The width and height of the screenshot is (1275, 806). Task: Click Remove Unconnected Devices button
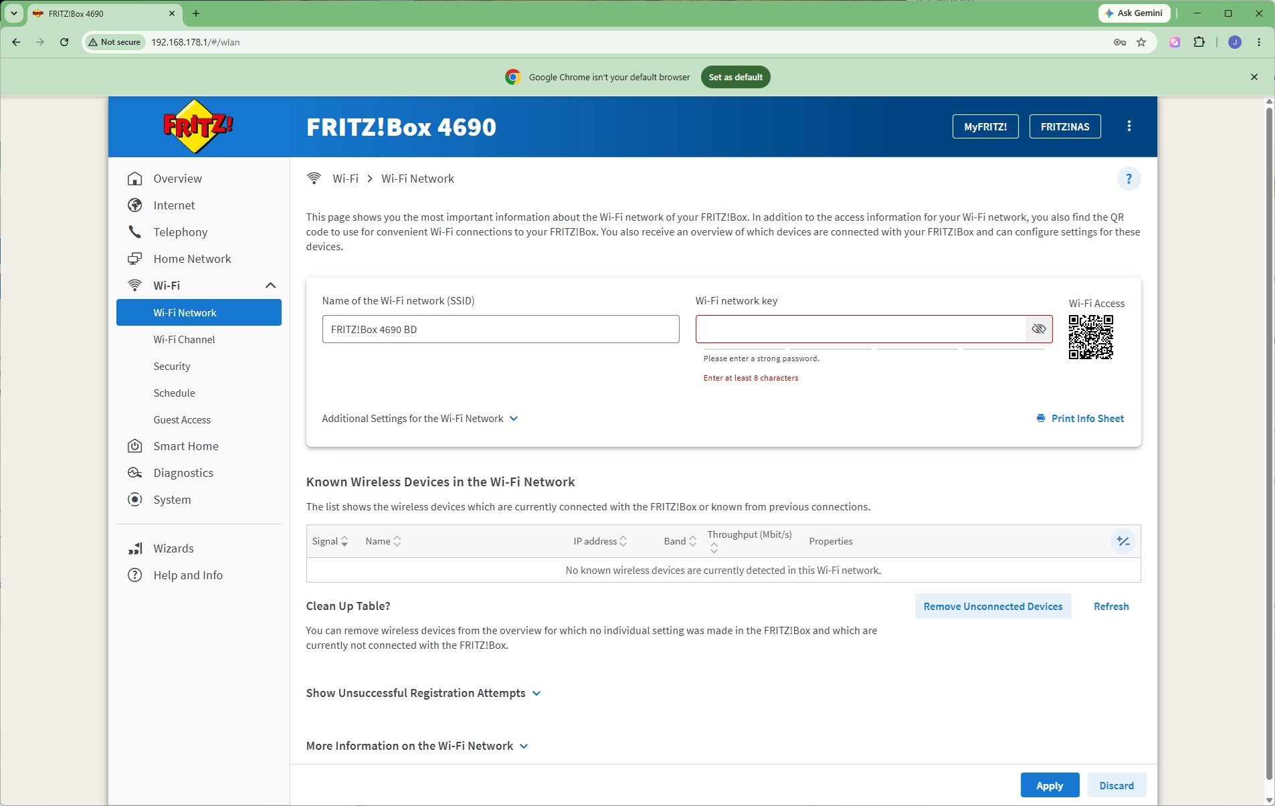click(993, 606)
